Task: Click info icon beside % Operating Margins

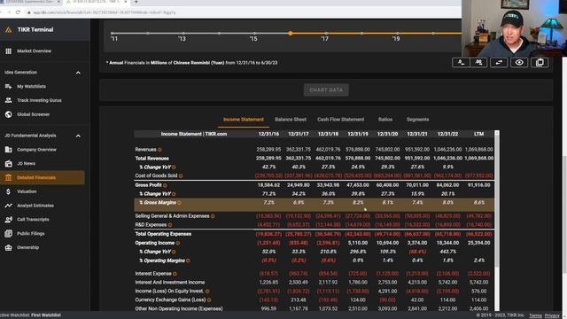Action: click(x=188, y=261)
